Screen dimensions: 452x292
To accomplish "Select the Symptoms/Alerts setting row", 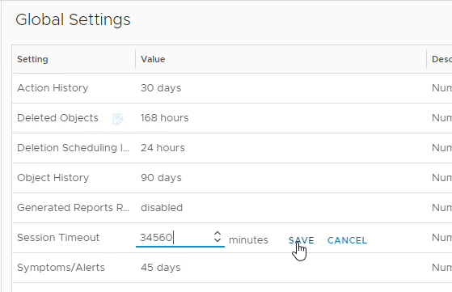I will click(x=232, y=268).
